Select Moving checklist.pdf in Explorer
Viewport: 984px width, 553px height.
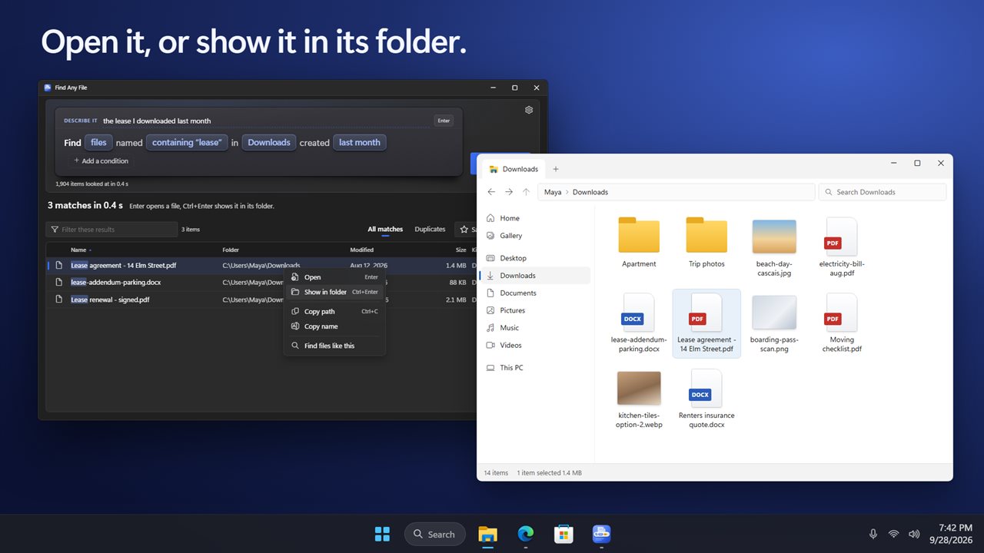[x=842, y=323]
